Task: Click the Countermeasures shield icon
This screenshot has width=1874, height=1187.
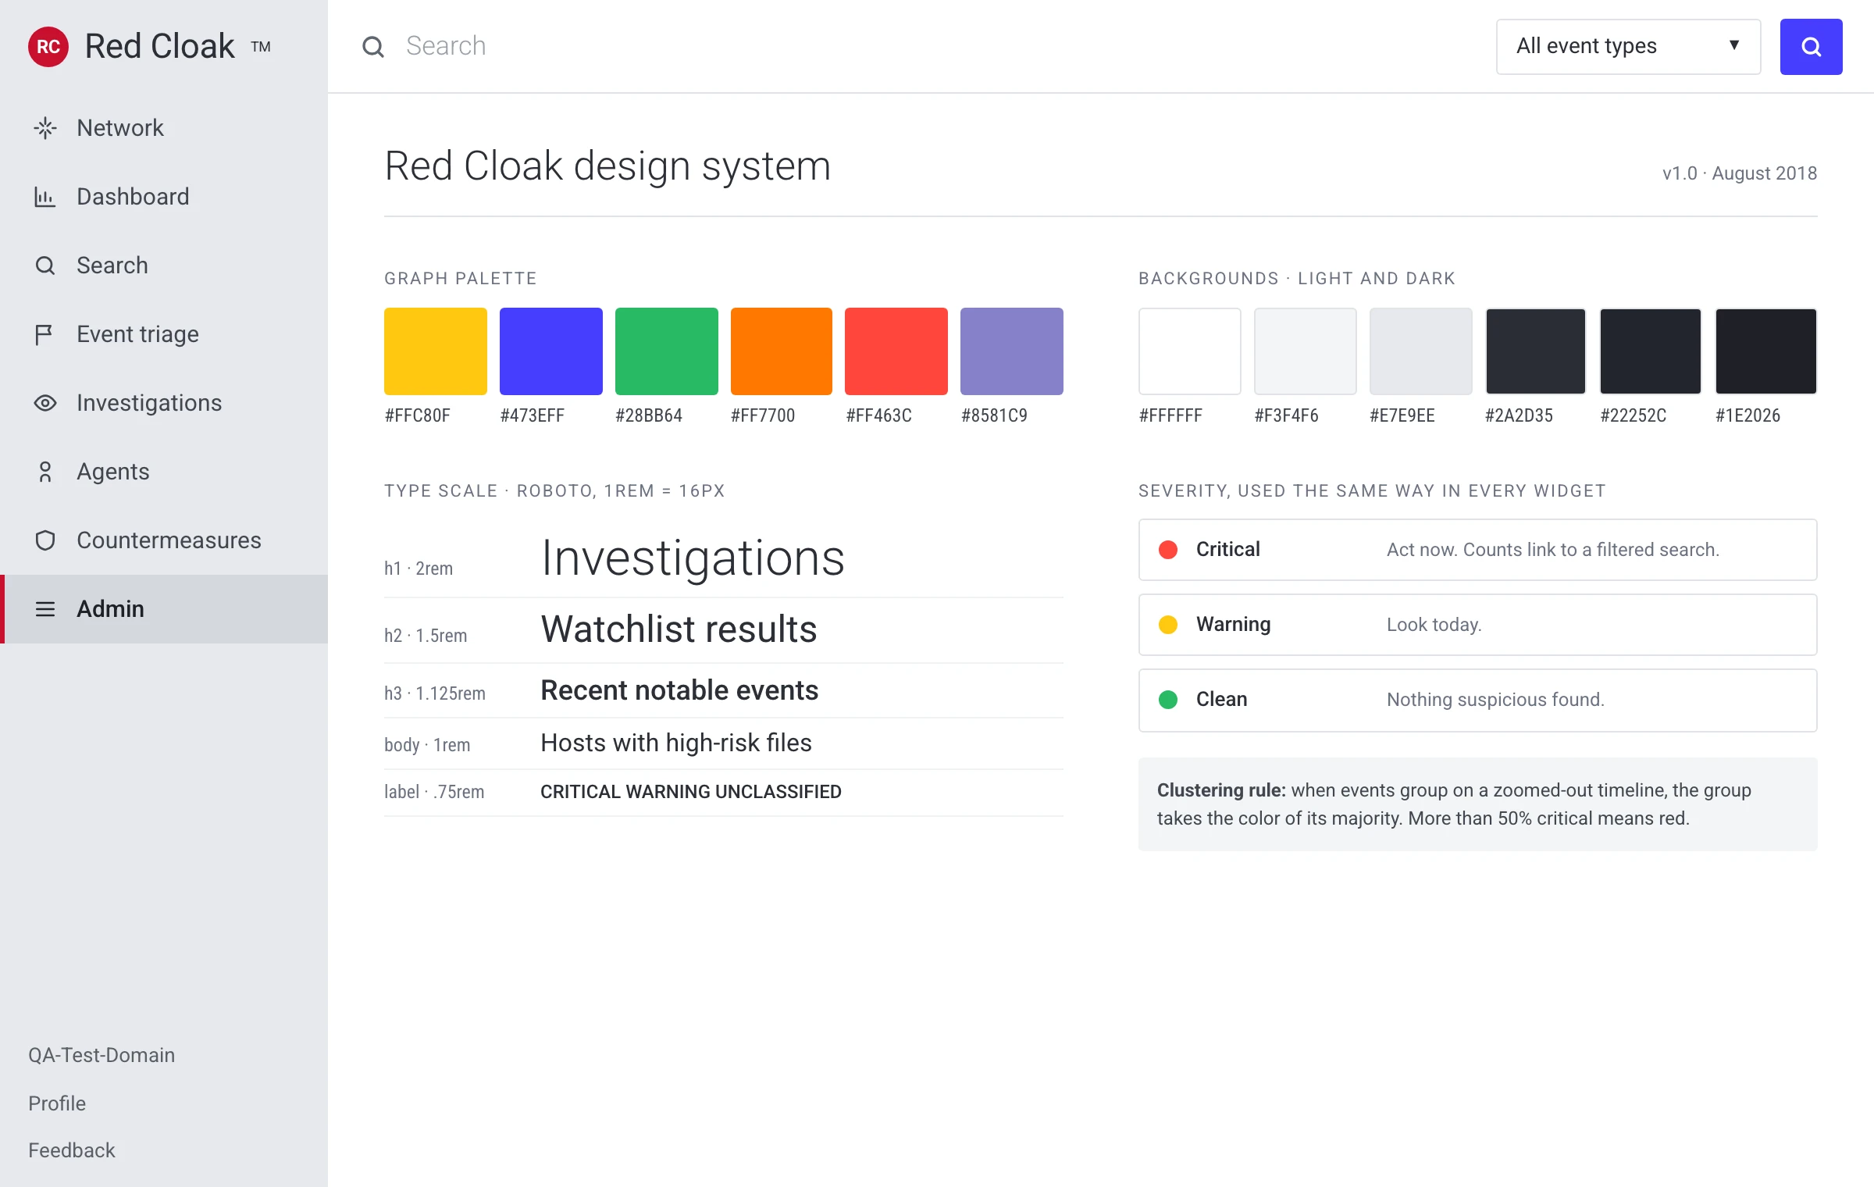Action: pos(45,540)
